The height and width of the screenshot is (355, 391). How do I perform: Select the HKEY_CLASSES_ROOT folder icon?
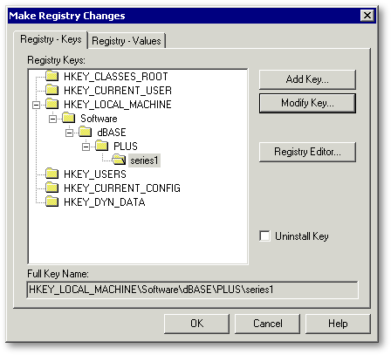click(52, 76)
